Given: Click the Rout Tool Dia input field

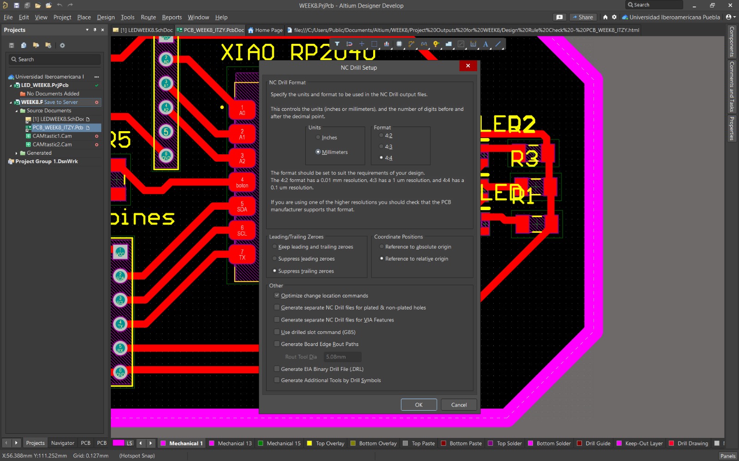Looking at the screenshot, I should [341, 357].
